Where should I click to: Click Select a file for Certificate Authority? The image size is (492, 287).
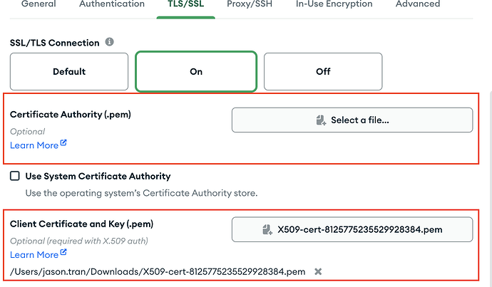click(x=352, y=120)
